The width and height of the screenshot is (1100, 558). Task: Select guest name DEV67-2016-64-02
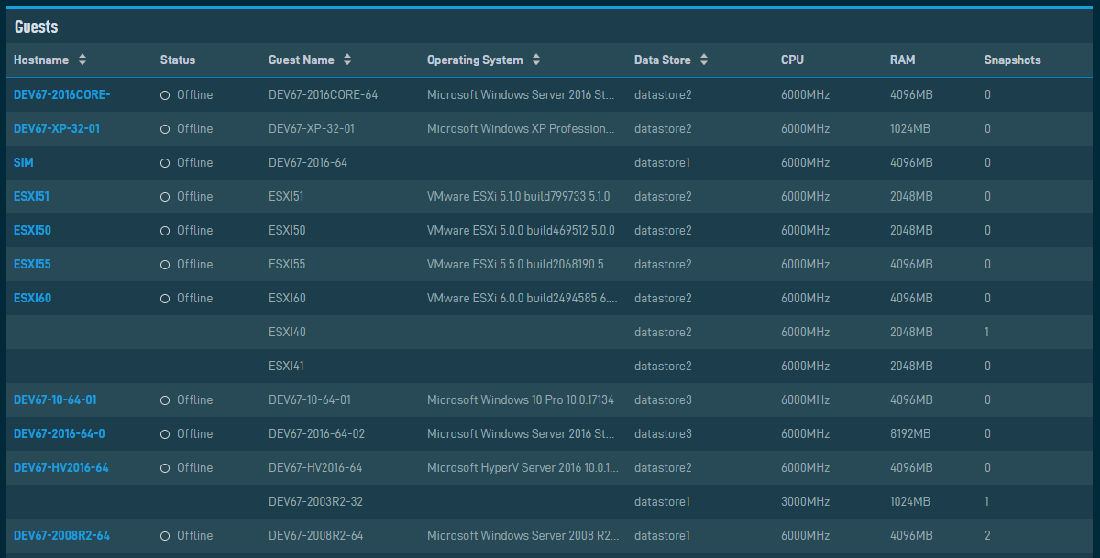316,433
